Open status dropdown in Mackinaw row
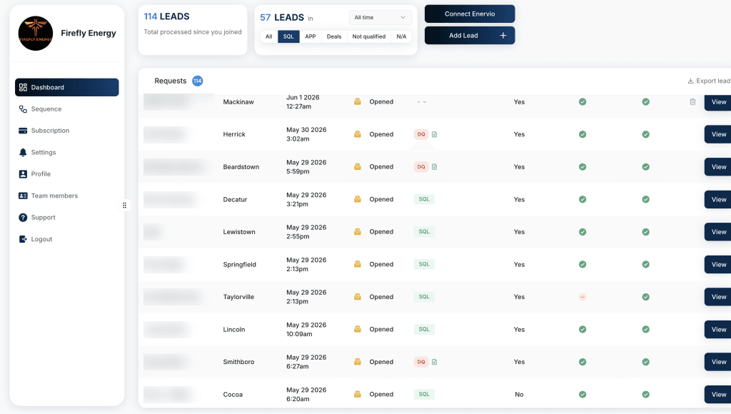Screen dimensions: 731x414 (x=422, y=101)
